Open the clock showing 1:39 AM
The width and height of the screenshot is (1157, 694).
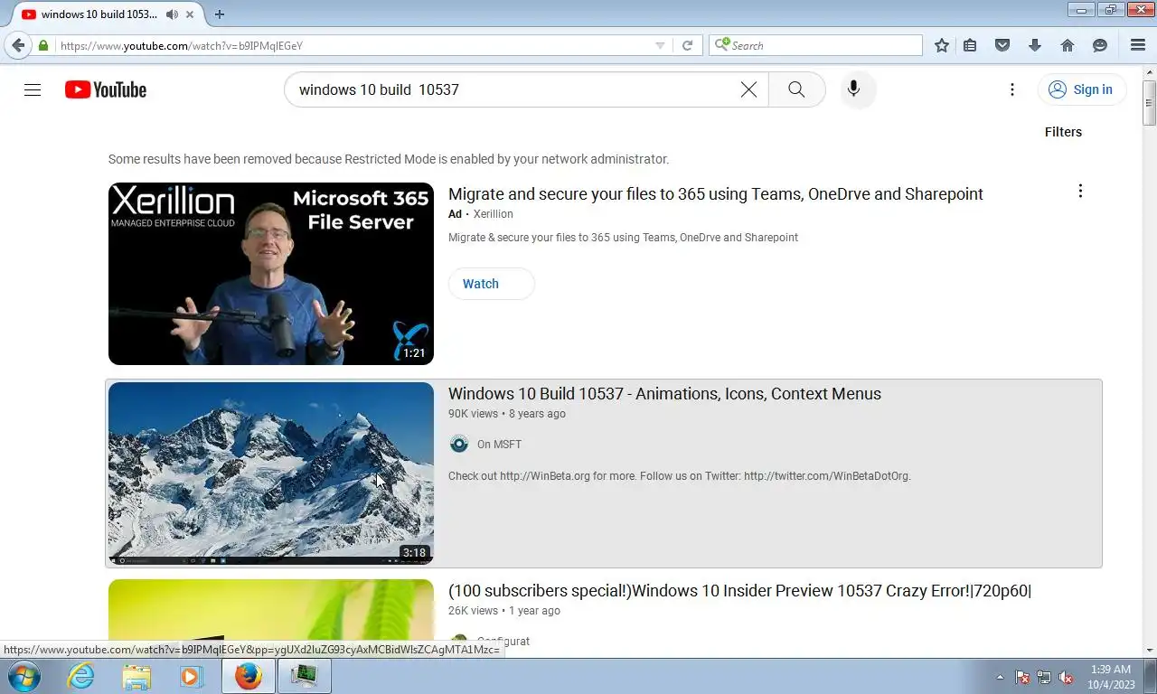click(x=1111, y=677)
